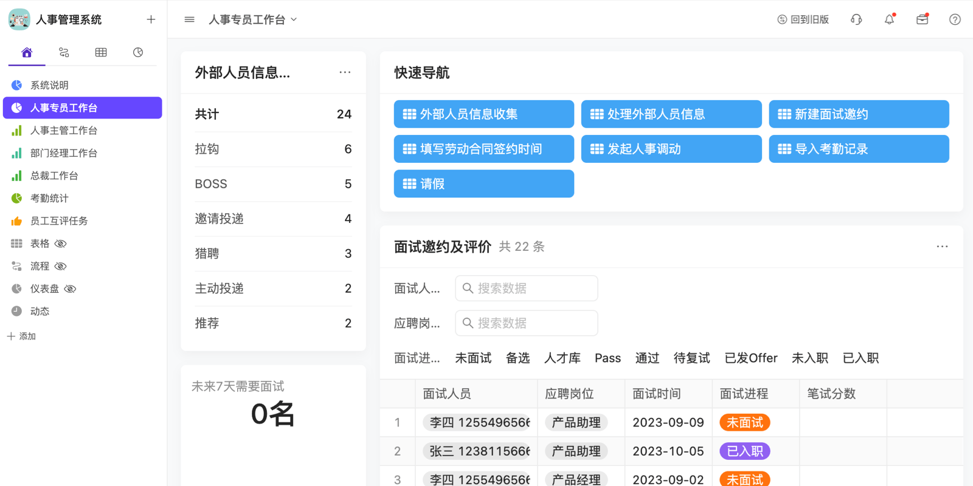The image size is (973, 486).
Task: Toggle visibility eye next to 仪表盘
Action: [x=71, y=289]
